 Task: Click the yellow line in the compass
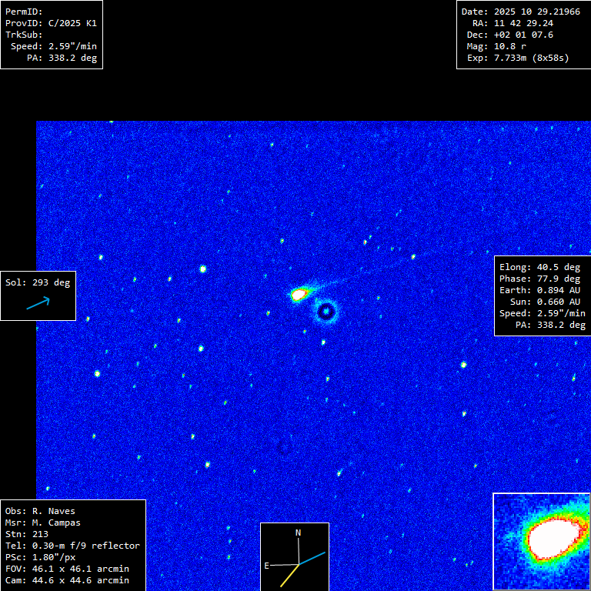point(289,576)
